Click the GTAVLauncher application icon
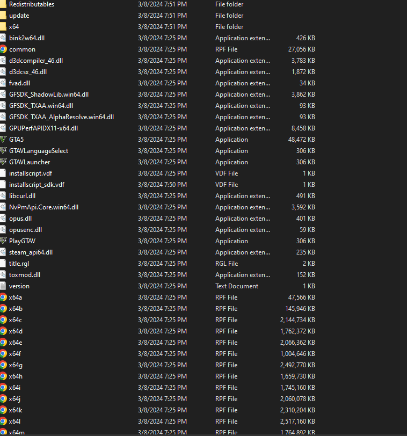This screenshot has height=436, width=407. tap(3, 162)
